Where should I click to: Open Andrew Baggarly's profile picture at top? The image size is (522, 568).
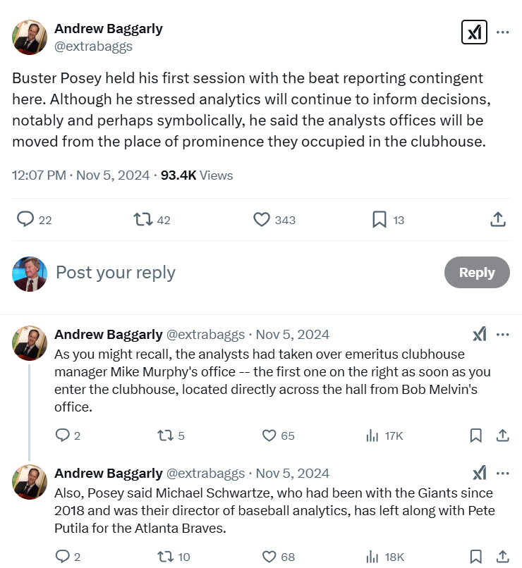click(30, 37)
